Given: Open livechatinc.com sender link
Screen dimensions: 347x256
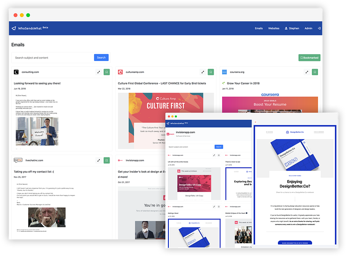Looking at the screenshot, I should pos(34,160).
